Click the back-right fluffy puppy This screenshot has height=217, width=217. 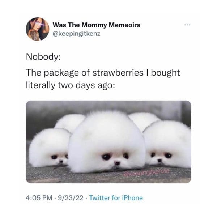click(144, 120)
